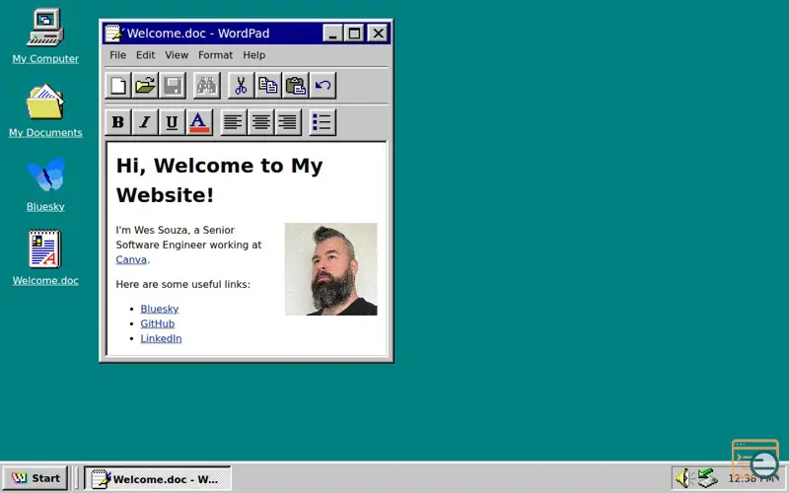The image size is (789, 493).
Task: Select the My Documents desktop icon
Action: coord(45,110)
